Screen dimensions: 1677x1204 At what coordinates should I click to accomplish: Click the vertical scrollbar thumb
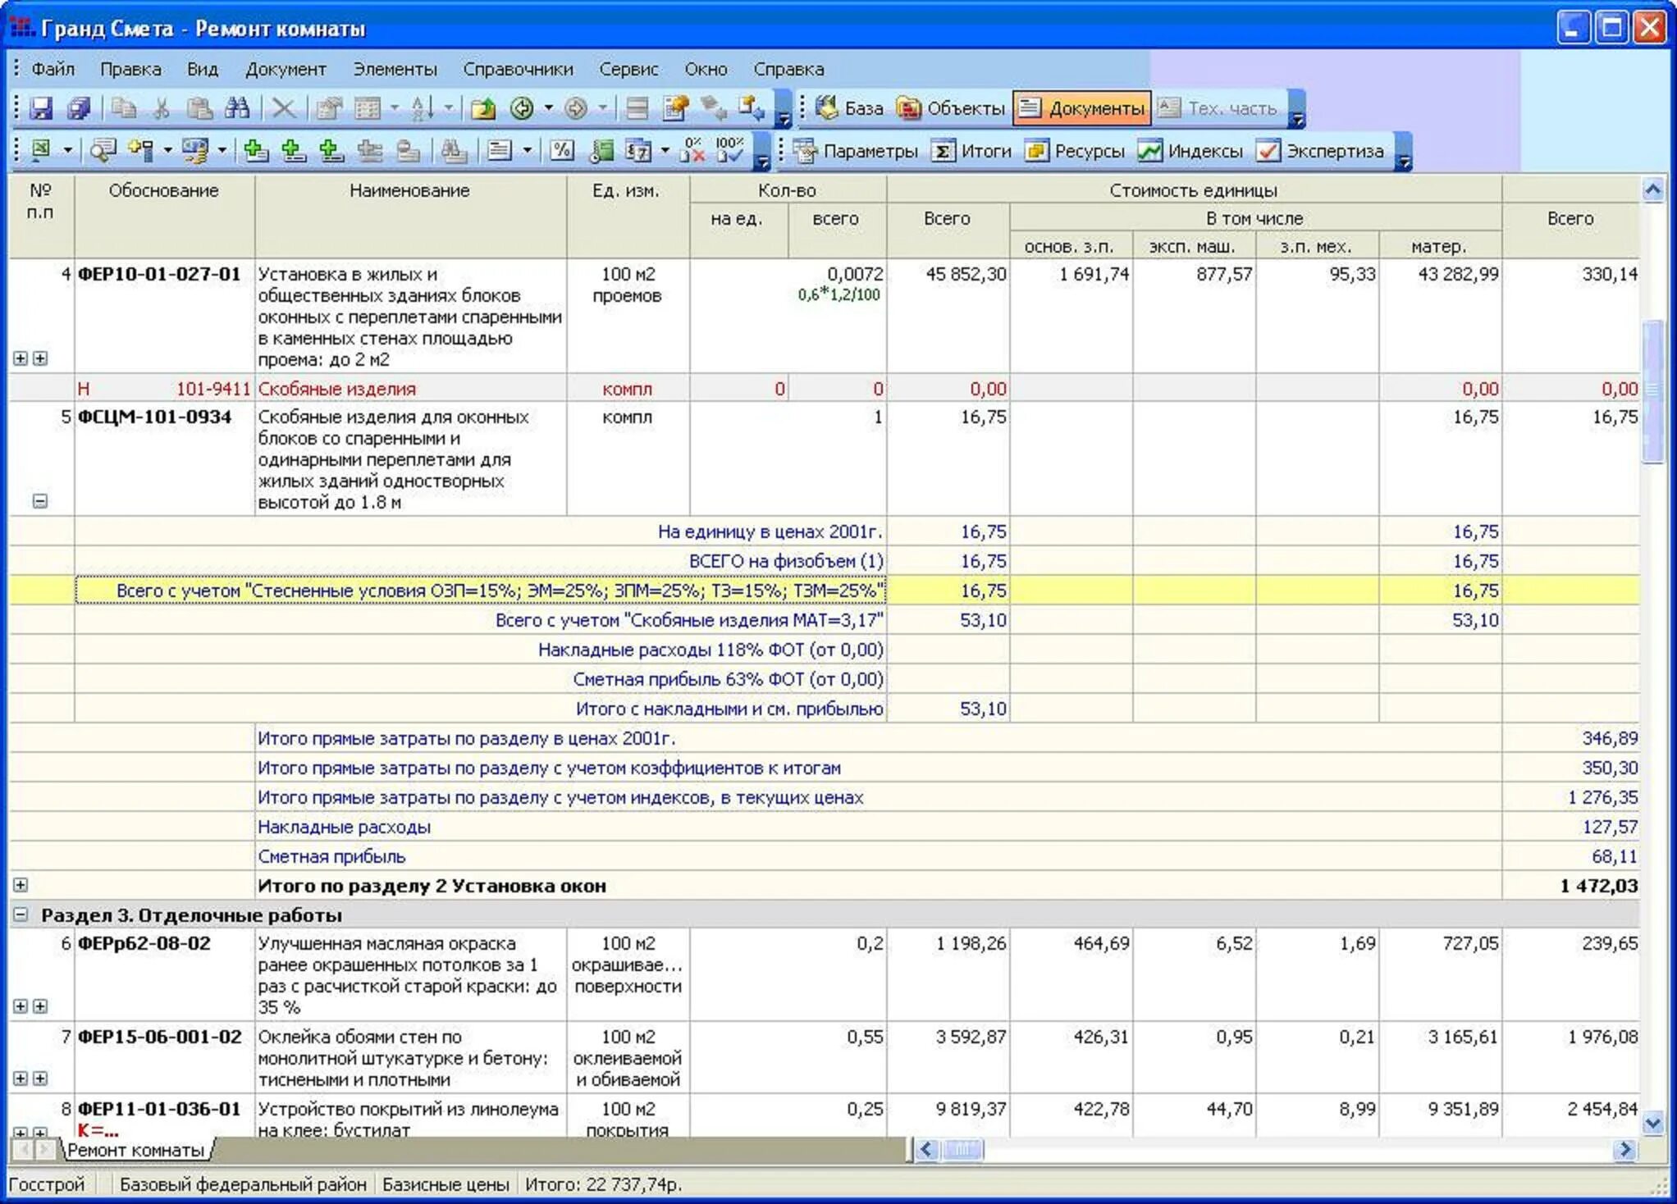[x=1652, y=392]
